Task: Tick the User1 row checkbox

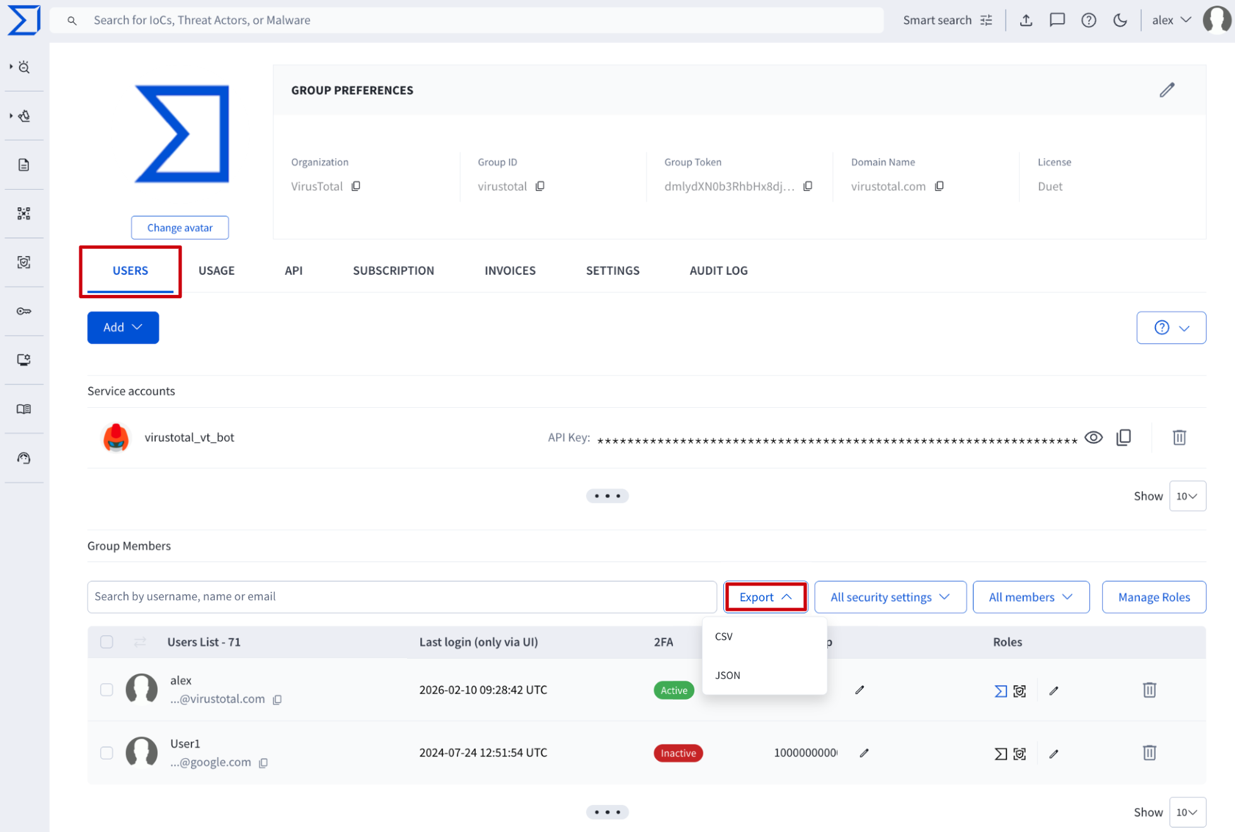Action: coord(106,753)
